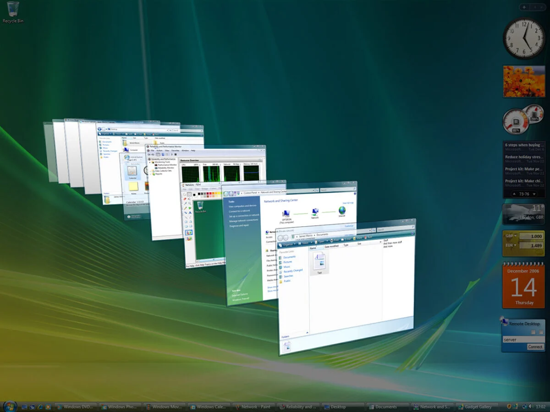Image resolution: width=550 pixels, height=412 pixels.
Task: Pick the red color swatch in Paint
Action: pos(210,193)
